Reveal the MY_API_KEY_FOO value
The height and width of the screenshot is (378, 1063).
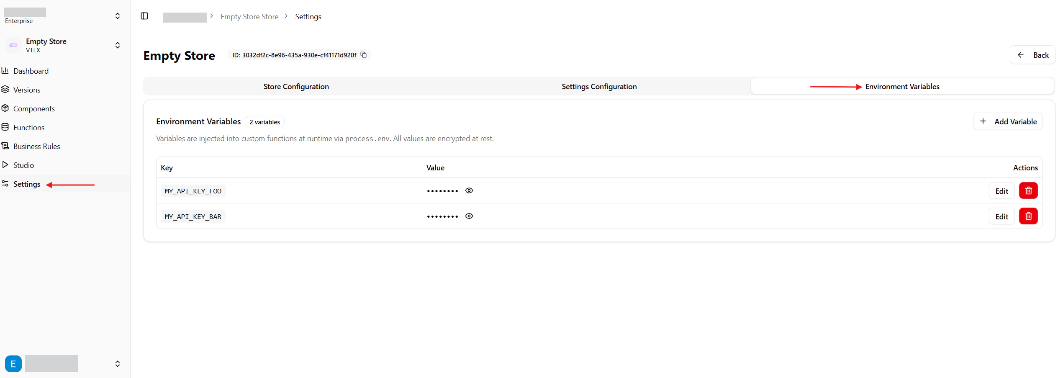pyautogui.click(x=469, y=190)
